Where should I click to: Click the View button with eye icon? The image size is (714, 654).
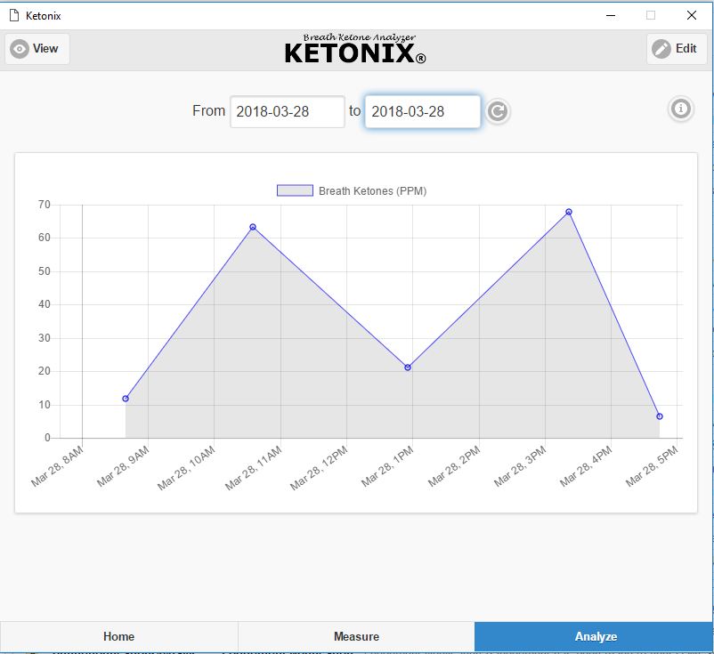coord(37,49)
